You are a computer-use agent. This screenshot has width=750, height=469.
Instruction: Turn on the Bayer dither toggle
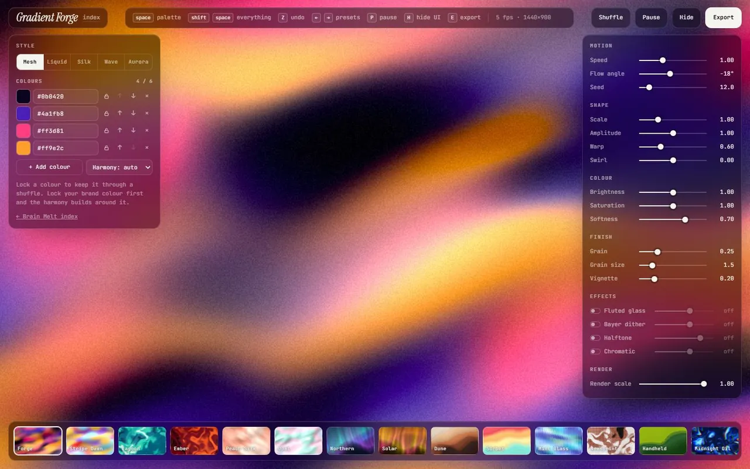595,324
